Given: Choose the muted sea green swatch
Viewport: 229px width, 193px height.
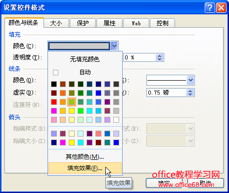Looking at the screenshot, I should 81,102.
